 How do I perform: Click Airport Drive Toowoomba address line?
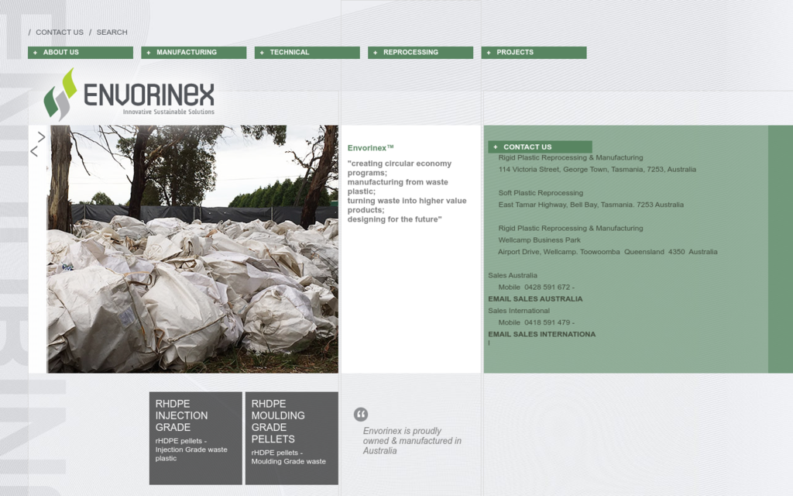[x=607, y=252]
